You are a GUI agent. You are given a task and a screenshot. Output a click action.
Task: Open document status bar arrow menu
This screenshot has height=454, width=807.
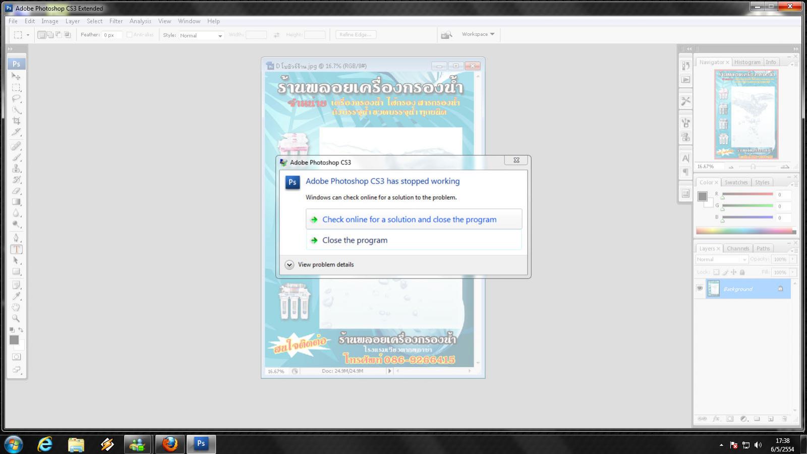[x=389, y=371]
